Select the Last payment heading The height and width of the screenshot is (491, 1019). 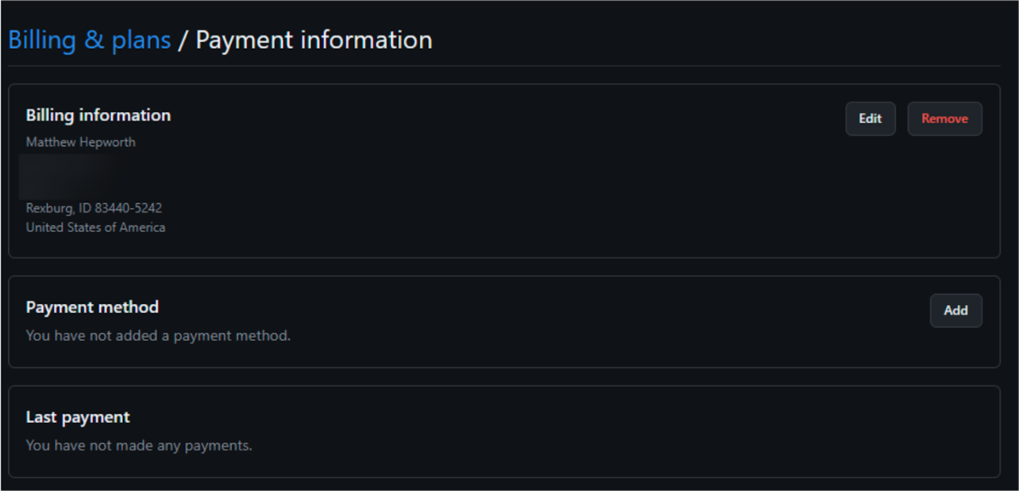point(78,417)
